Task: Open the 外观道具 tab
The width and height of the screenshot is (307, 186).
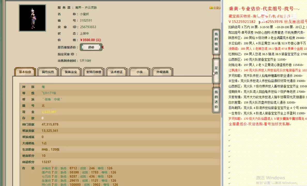Action: click(163, 72)
